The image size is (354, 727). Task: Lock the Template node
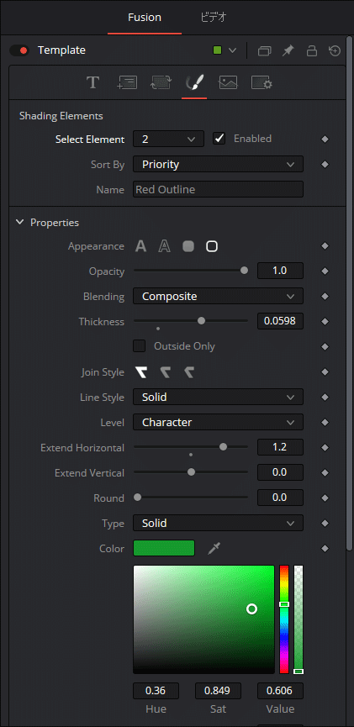[312, 50]
